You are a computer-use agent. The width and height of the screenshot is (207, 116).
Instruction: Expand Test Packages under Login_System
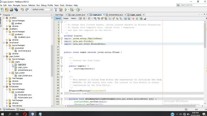(7, 78)
